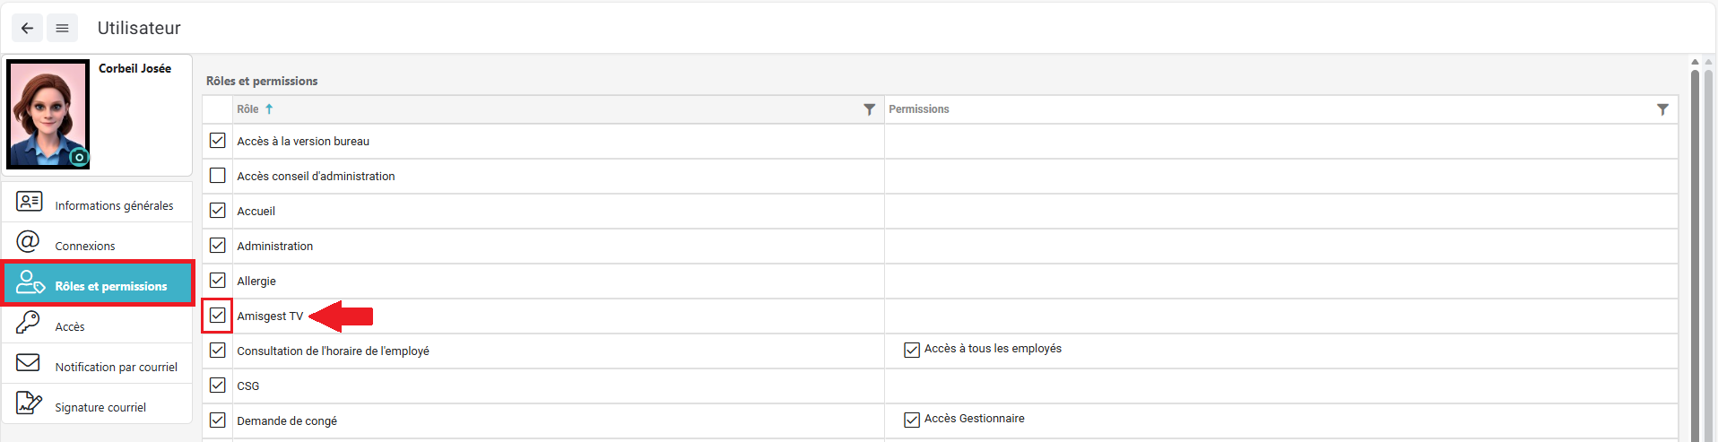1718x442 pixels.
Task: Click the Informations générales ID card icon
Action: tap(29, 202)
